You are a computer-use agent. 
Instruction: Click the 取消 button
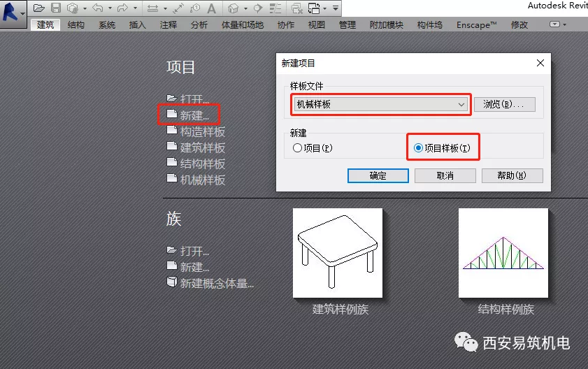[x=445, y=175]
